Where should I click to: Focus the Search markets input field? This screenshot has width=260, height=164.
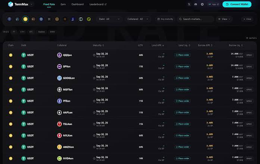point(195,19)
